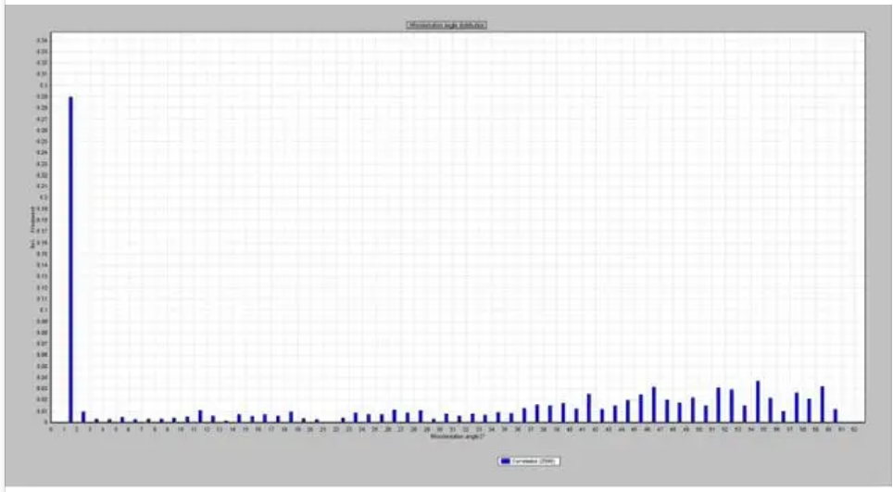Select the Correlated legend label
The image size is (893, 492).
[x=533, y=461]
